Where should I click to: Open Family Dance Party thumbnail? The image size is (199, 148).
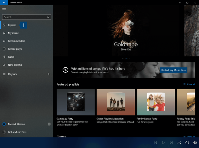(156, 102)
